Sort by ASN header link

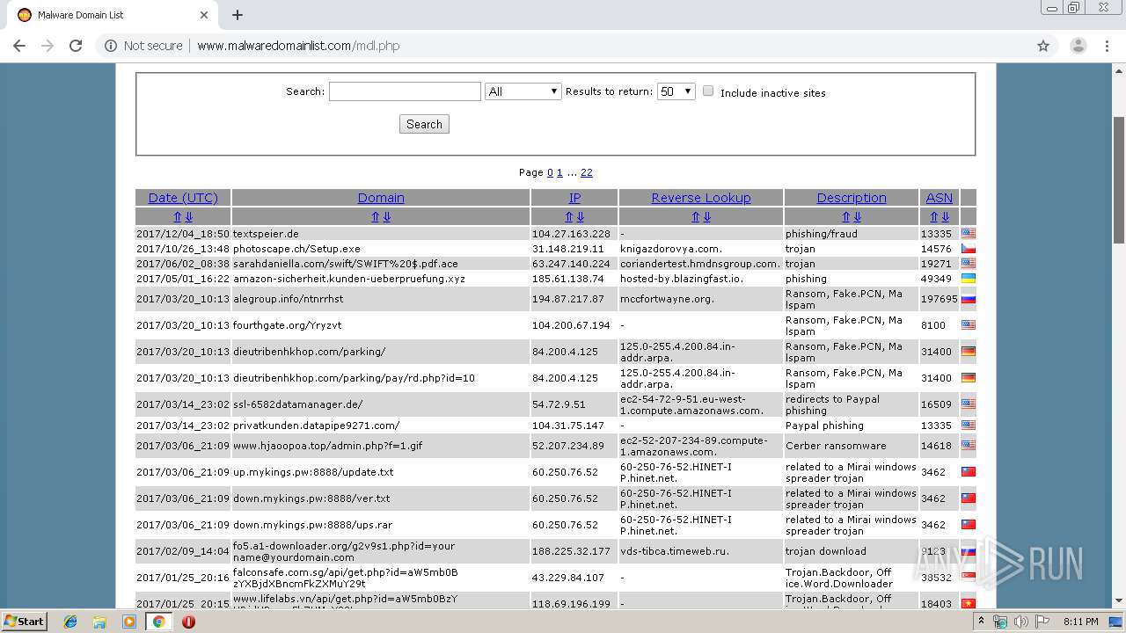pos(940,198)
